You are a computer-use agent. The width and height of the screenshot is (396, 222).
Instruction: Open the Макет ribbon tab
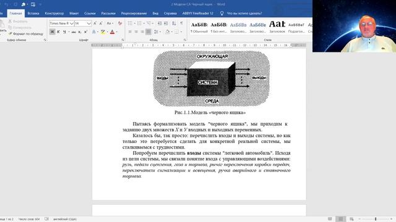click(x=74, y=14)
